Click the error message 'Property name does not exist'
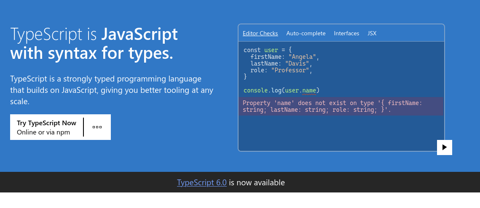 (x=341, y=106)
